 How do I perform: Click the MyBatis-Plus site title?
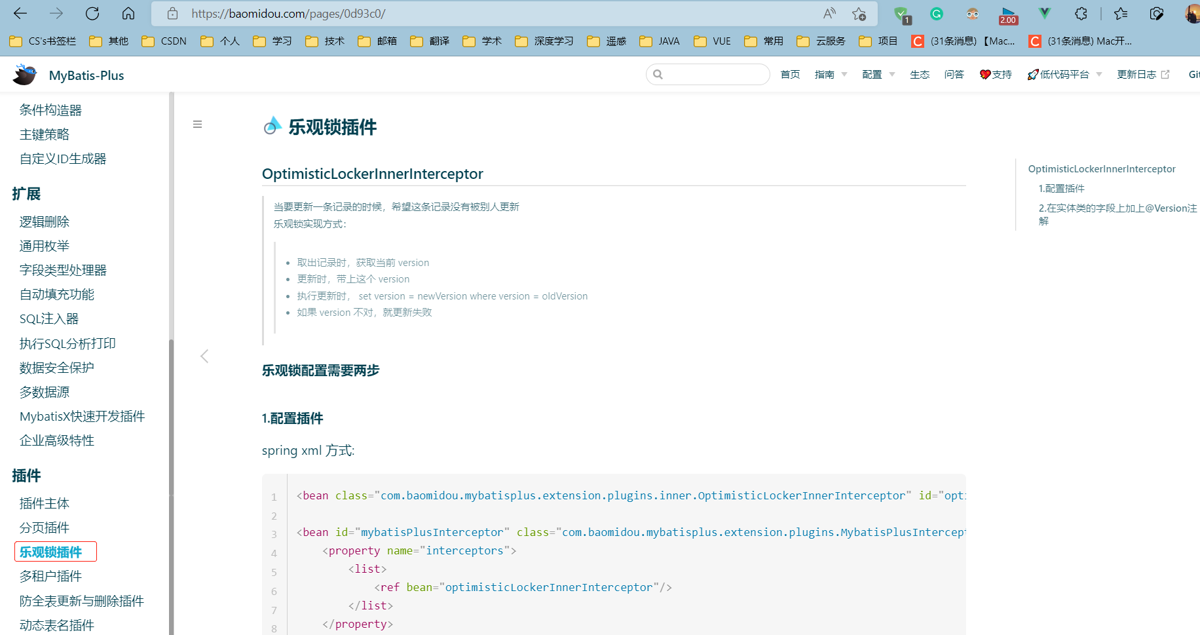pyautogui.click(x=86, y=75)
